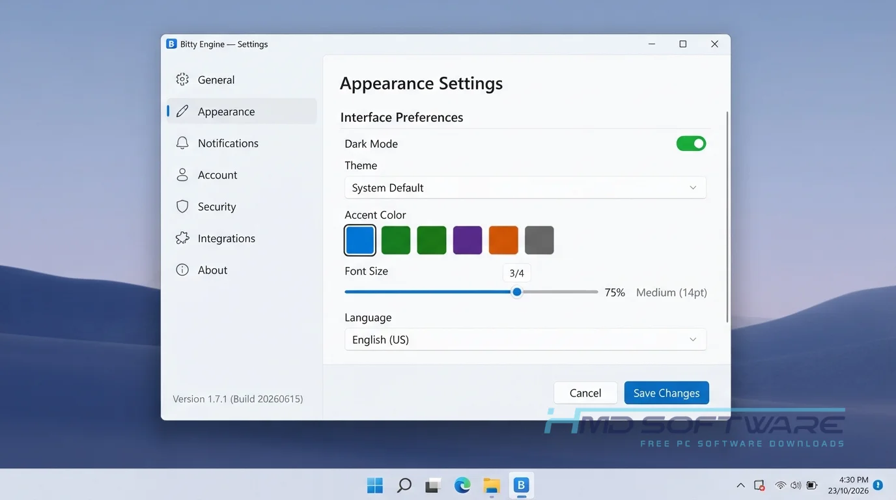The image size is (896, 500).
Task: Open Security settings page
Action: pyautogui.click(x=242, y=206)
